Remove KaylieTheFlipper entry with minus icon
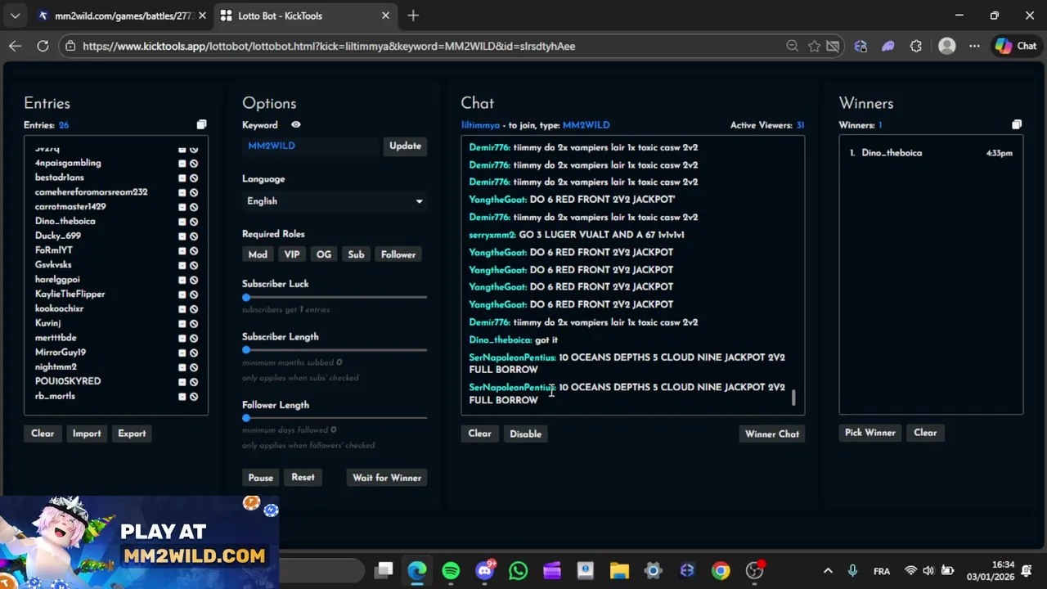 [x=182, y=294]
